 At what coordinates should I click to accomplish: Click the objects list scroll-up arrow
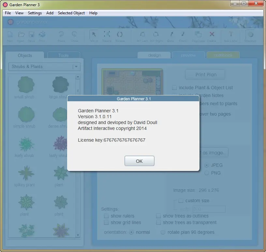tap(78, 77)
